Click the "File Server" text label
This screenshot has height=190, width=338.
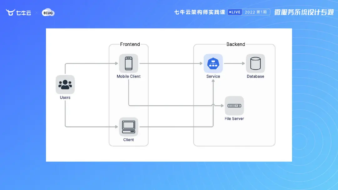tap(234, 119)
